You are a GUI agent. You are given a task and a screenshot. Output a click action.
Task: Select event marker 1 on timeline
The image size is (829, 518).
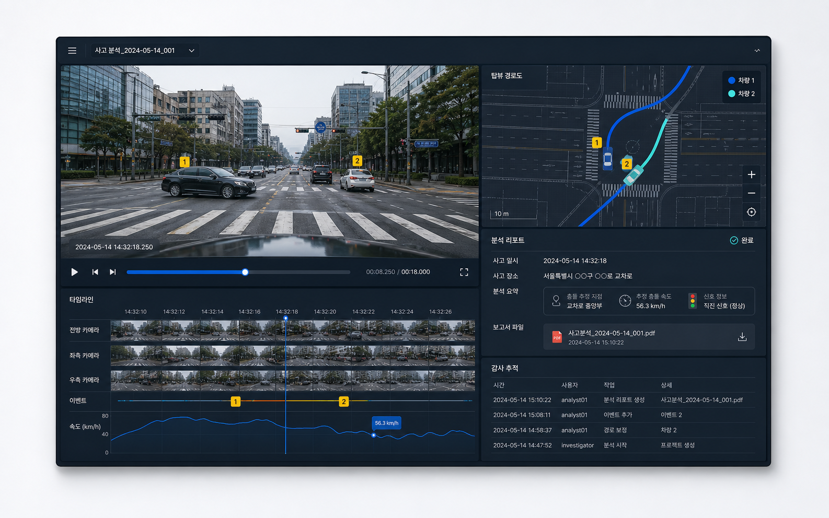(236, 402)
